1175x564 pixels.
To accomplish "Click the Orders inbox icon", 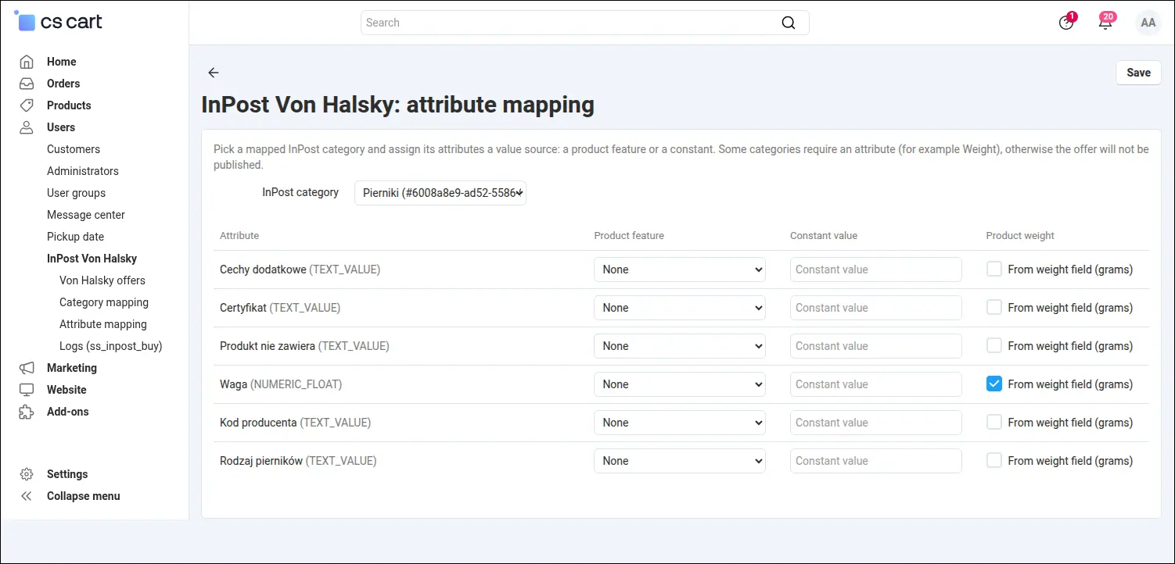I will click(x=27, y=84).
